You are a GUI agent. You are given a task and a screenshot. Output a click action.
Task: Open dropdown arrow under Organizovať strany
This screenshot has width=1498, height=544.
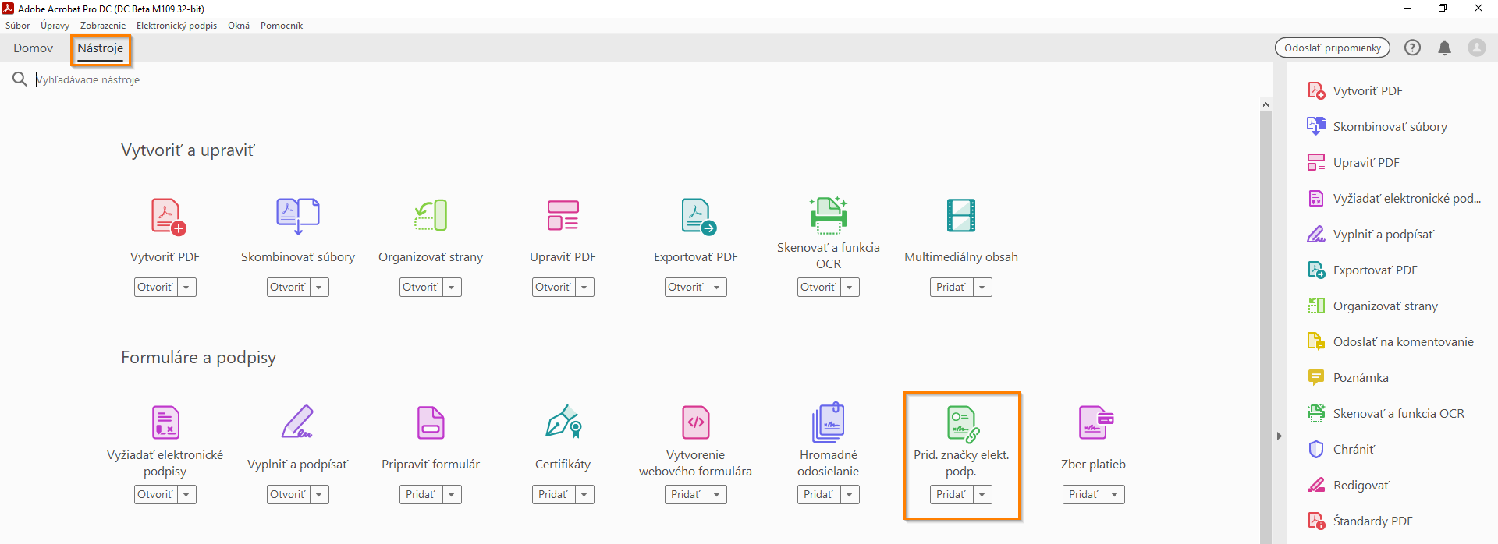coord(452,288)
